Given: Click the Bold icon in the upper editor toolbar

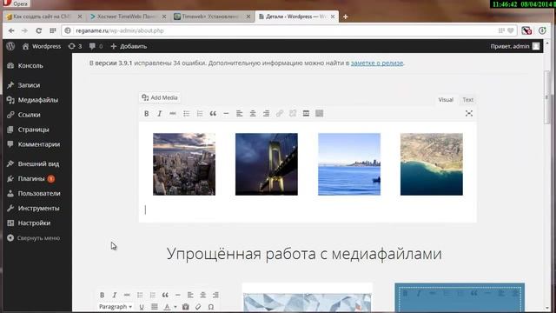Looking at the screenshot, I should coord(147,114).
